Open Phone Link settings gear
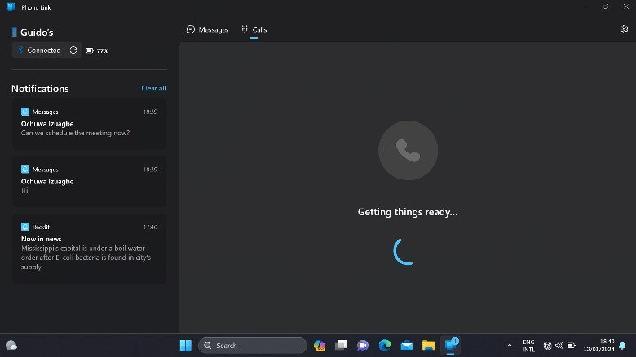This screenshot has width=636, height=357. point(624,29)
